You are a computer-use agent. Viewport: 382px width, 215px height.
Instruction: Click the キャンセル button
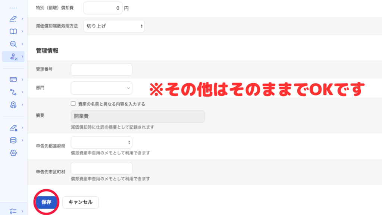81,202
